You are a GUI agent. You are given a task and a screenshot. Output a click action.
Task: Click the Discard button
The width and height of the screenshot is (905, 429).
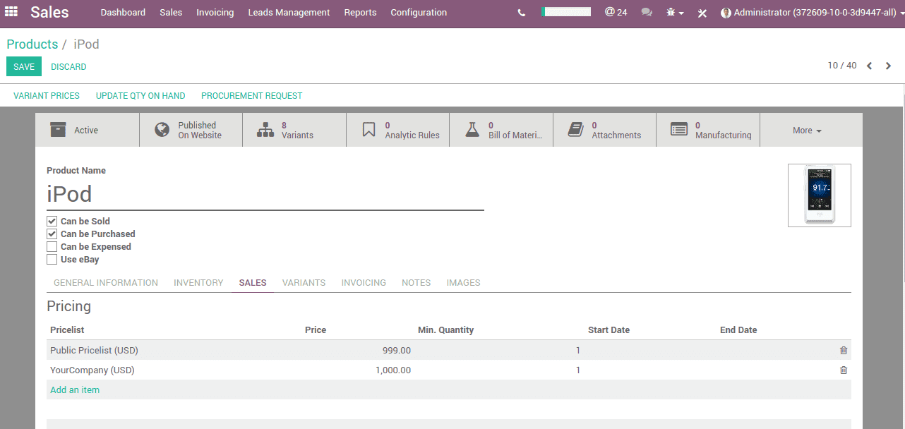click(68, 66)
